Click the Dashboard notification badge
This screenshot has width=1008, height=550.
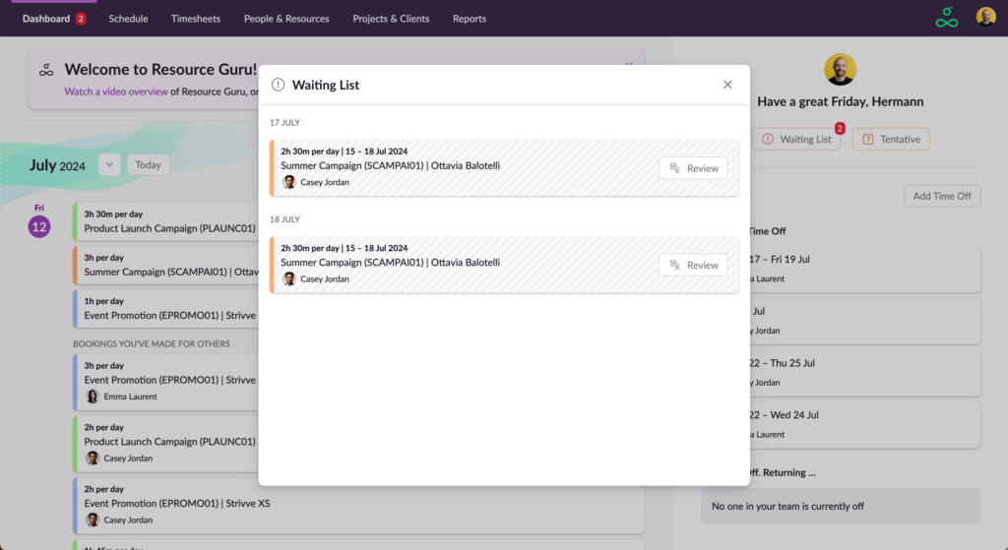tap(81, 19)
